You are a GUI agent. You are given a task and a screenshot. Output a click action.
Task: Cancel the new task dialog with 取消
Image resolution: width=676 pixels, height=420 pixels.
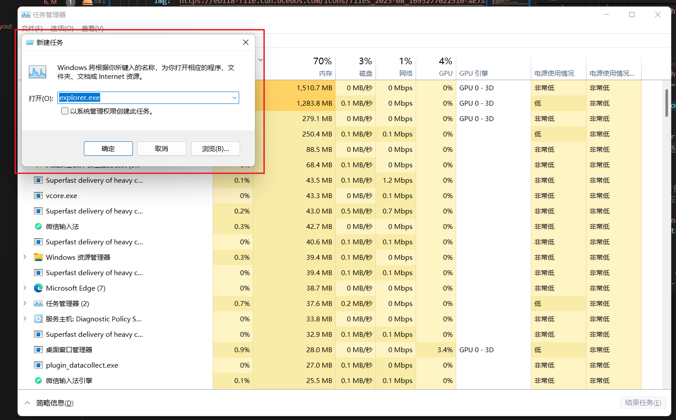[x=161, y=149]
